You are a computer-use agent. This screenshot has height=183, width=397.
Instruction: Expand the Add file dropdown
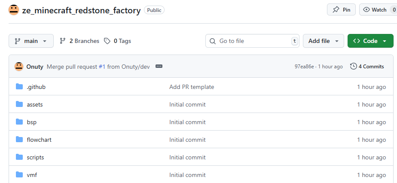[x=324, y=41]
